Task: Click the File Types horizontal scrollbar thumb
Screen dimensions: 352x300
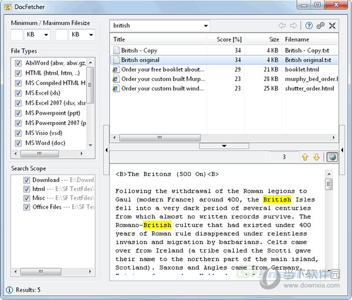Action: 40,154
